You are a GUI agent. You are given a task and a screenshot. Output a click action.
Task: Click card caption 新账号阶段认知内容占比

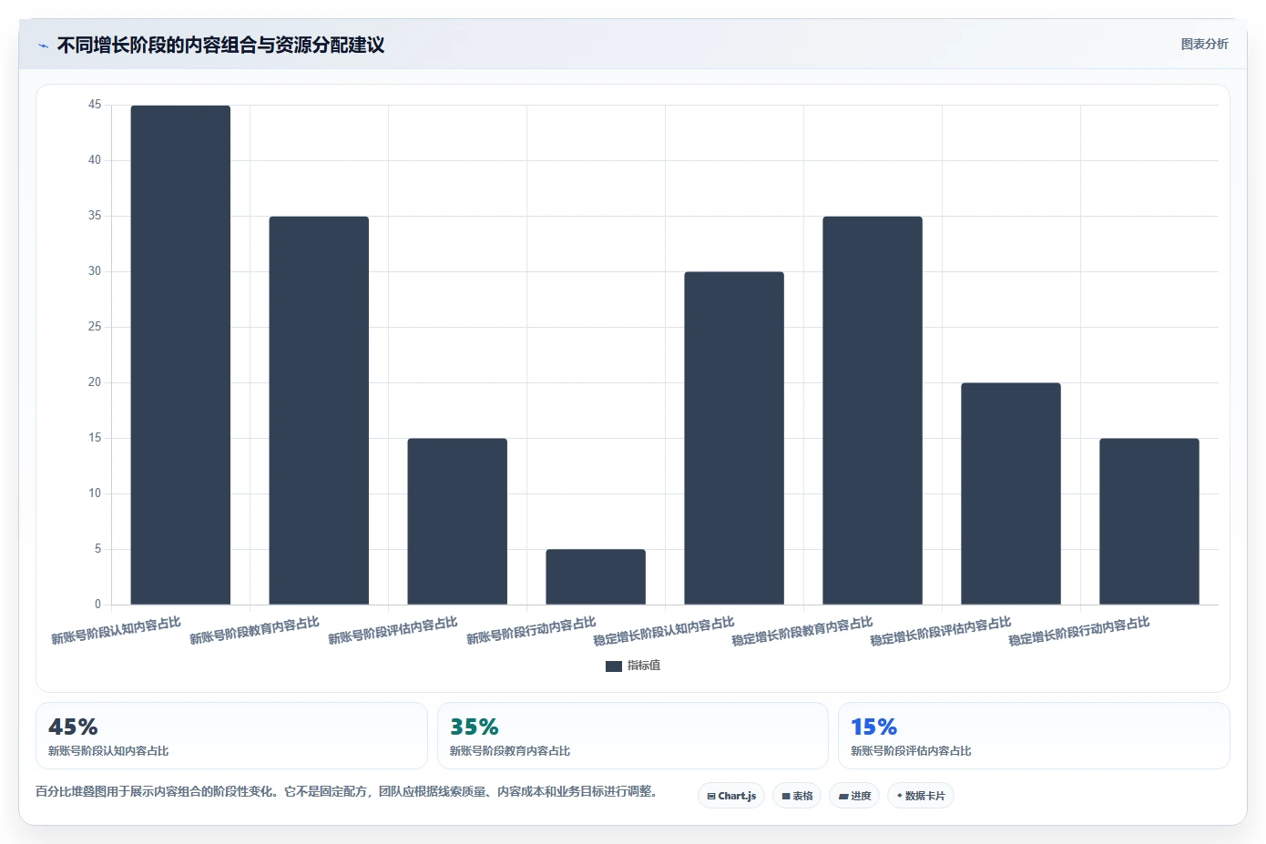point(108,751)
